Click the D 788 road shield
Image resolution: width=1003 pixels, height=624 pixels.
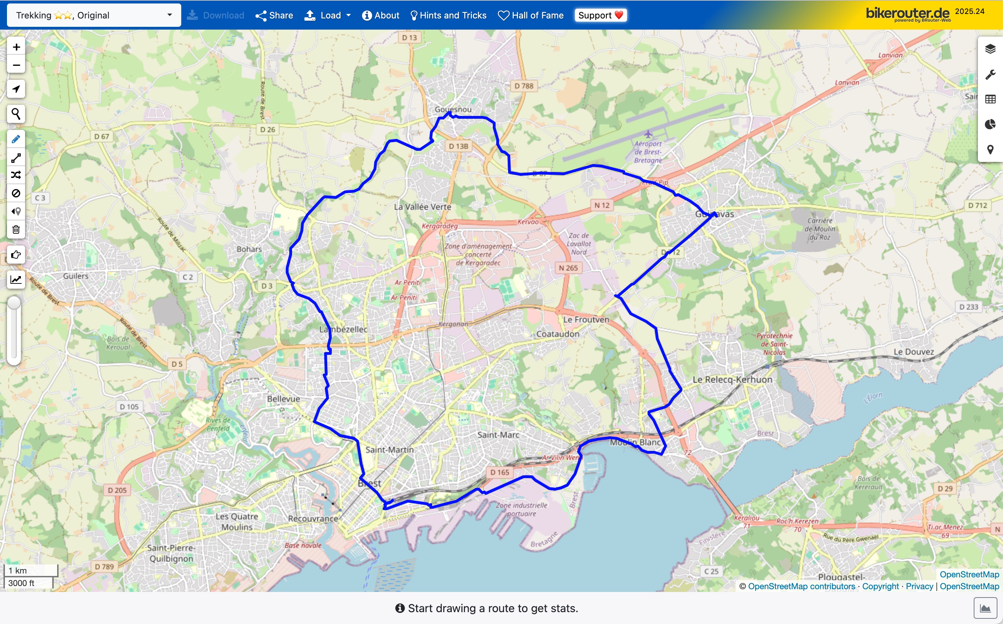click(x=523, y=86)
